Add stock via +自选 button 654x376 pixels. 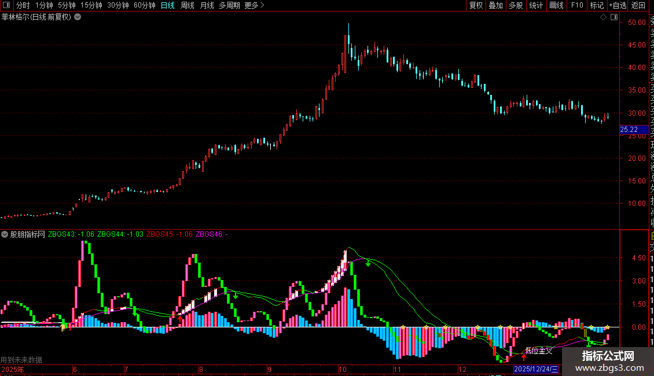[x=618, y=5]
